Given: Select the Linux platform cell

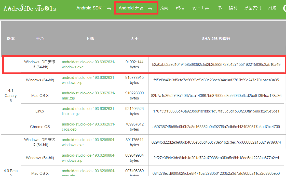Looking at the screenshot, I should tap(40, 111).
